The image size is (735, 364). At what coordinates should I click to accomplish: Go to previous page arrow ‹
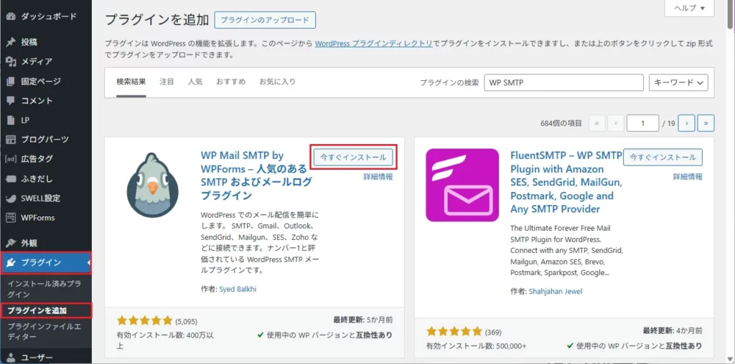[615, 123]
